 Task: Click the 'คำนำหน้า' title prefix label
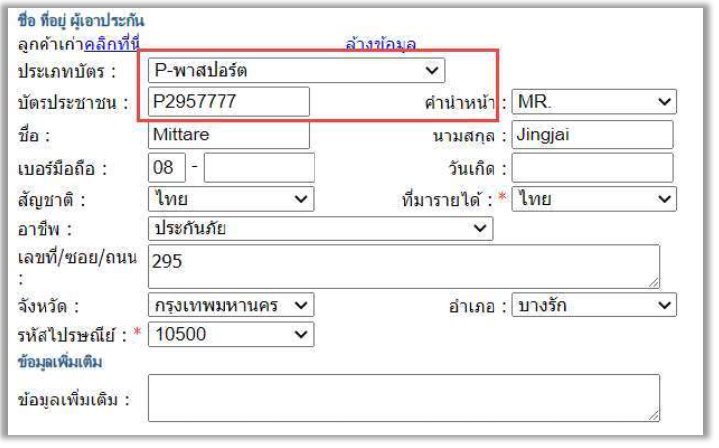(x=460, y=103)
